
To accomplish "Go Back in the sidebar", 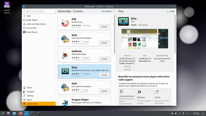I will [39, 16].
